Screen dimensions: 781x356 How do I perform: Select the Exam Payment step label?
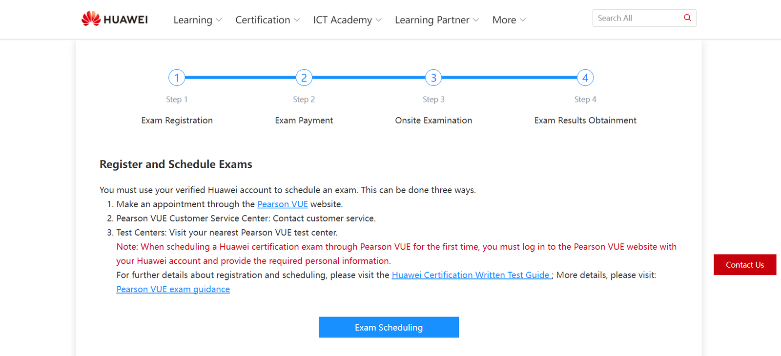pos(304,120)
